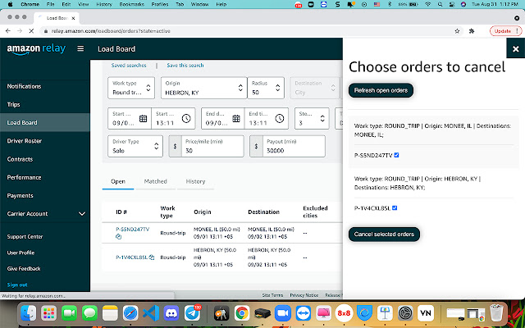Viewport: 525px width, 328px height.
Task: Open order P-1V4CXL85L link in the table
Action: [131, 257]
